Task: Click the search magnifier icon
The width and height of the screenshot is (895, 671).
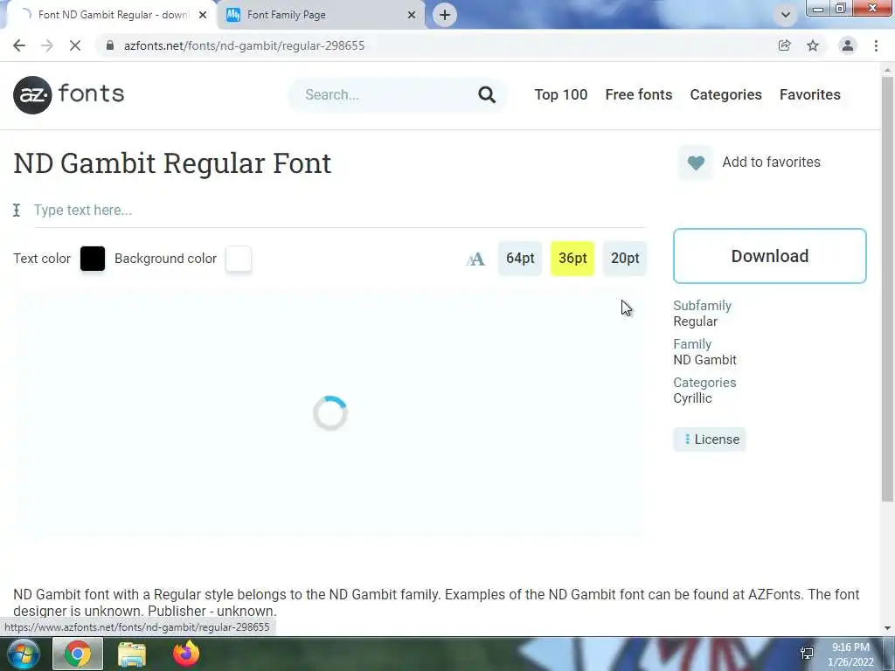Action: [486, 94]
